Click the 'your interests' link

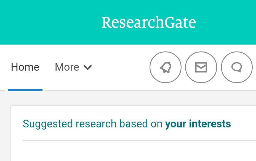(198, 124)
